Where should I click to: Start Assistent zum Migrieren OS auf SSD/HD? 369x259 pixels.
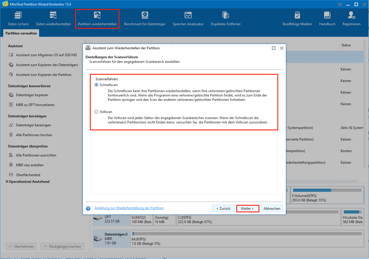43,55
